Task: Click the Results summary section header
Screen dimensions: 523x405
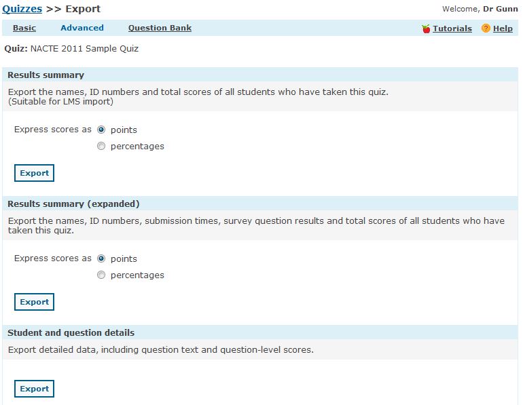Action: [x=46, y=75]
